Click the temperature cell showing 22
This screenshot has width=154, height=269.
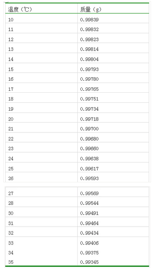(41, 138)
